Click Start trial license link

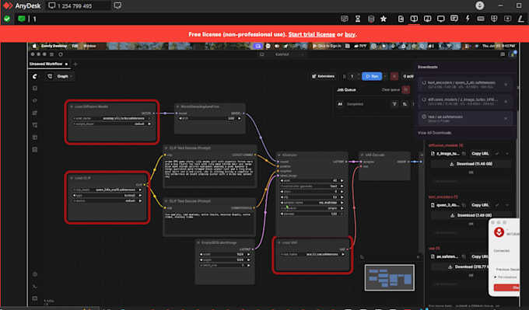pyautogui.click(x=311, y=34)
